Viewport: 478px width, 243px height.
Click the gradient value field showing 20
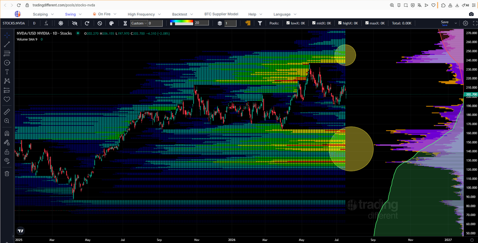[x=201, y=23]
